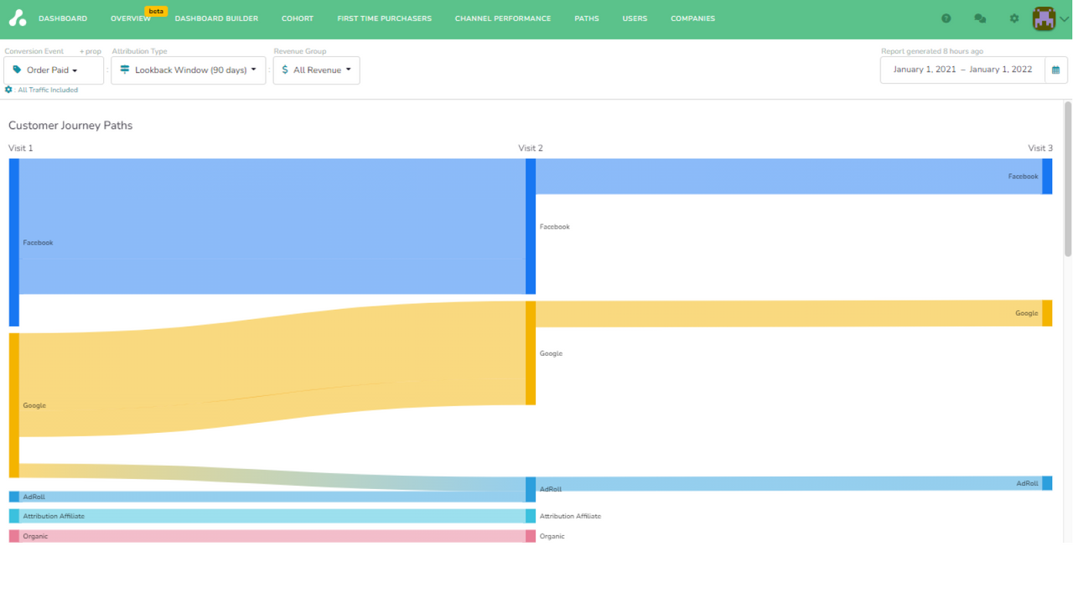
Task: Switch to the Channel Performance tab
Action: click(502, 18)
